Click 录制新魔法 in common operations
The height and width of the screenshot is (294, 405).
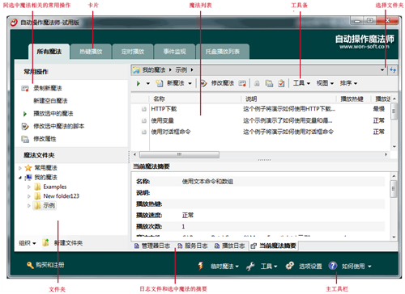(48, 88)
